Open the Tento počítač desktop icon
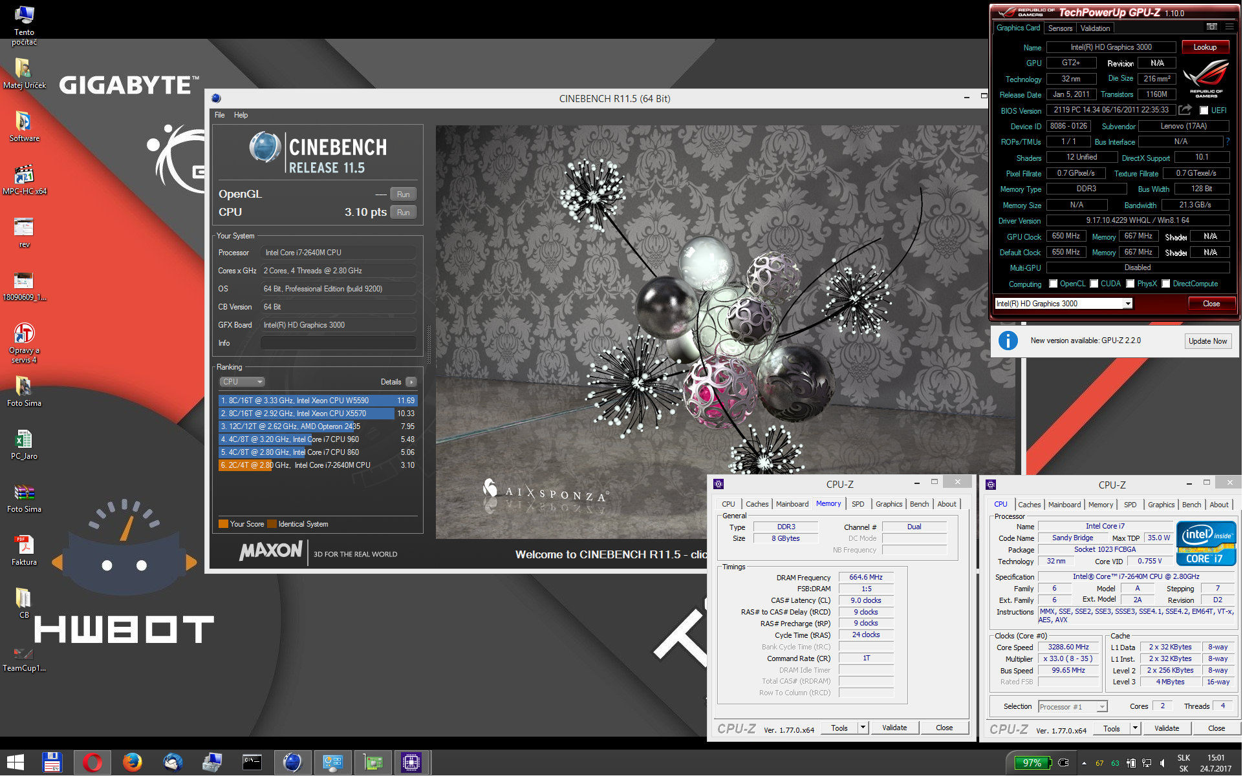 pyautogui.click(x=24, y=25)
